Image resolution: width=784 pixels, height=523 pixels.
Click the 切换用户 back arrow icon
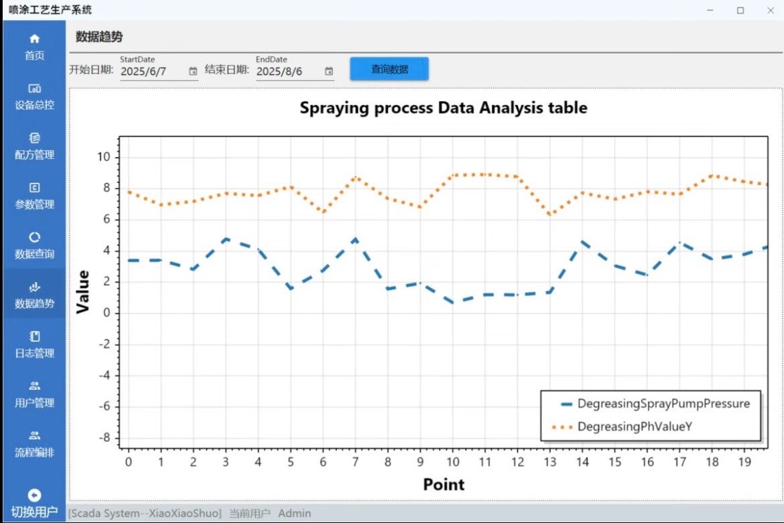[35, 495]
